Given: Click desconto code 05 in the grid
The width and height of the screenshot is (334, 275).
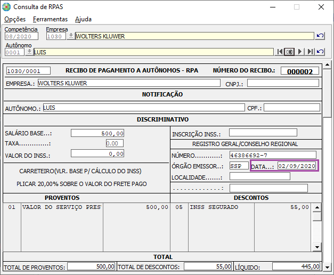Looking at the screenshot, I should (x=179, y=207).
